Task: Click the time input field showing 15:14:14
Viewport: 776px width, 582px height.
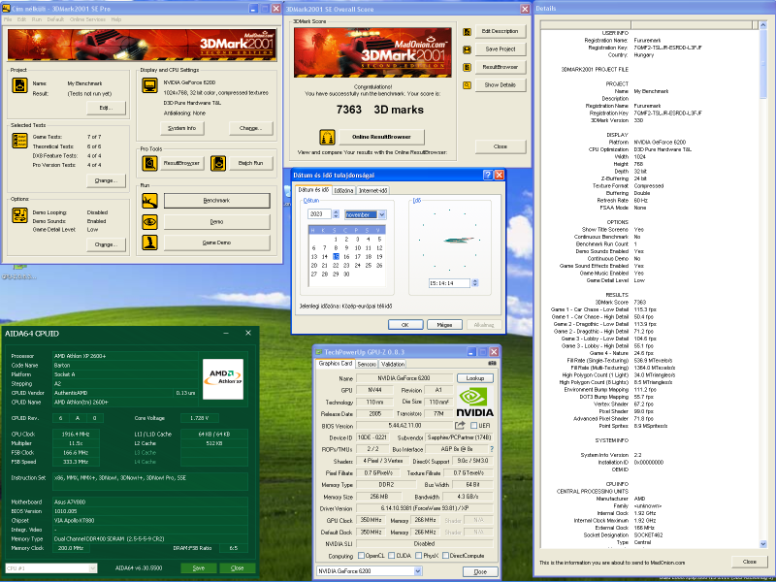Action: click(x=450, y=283)
